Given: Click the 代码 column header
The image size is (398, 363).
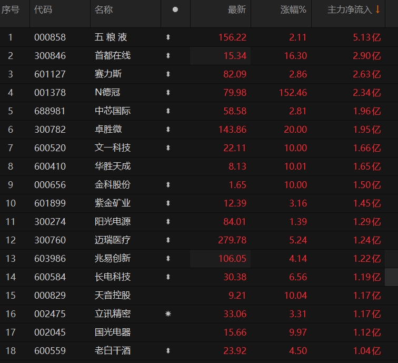Looking at the screenshot, I should click(43, 10).
